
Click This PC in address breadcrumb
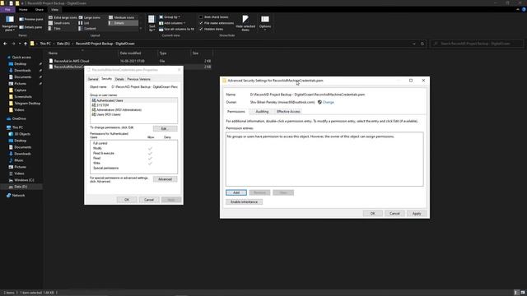45,44
